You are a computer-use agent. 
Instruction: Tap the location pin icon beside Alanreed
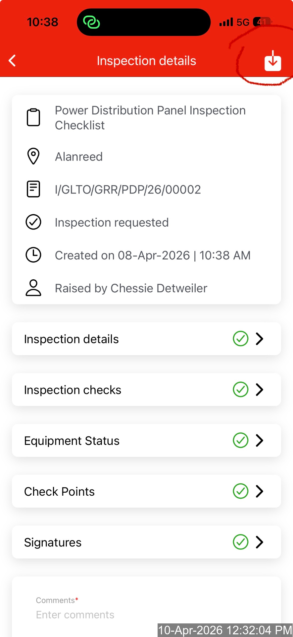33,156
